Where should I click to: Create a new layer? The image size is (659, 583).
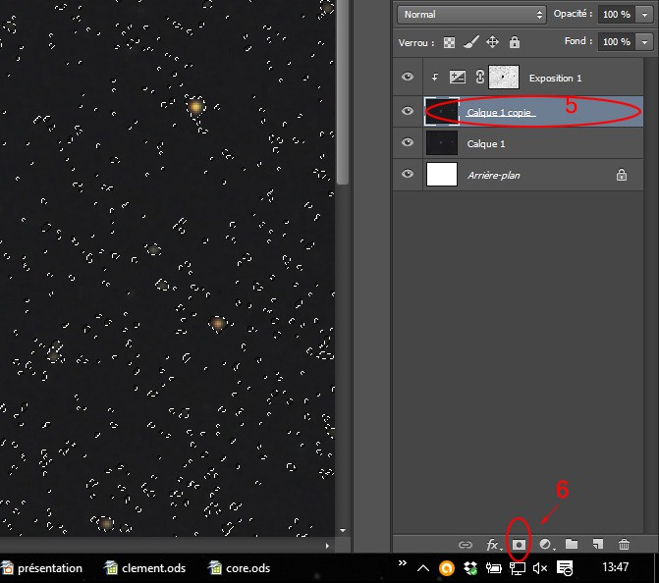click(598, 544)
